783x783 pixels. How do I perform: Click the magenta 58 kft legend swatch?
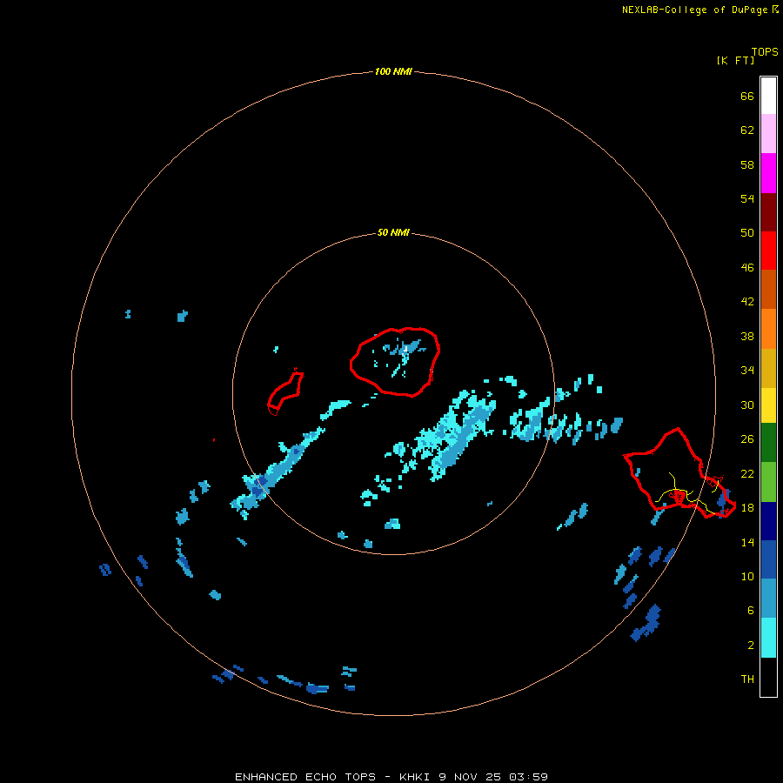pyautogui.click(x=768, y=173)
